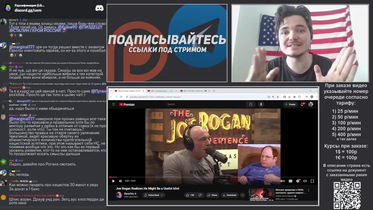Bookmark this page with the star icon
The width and height of the screenshot is (373, 210).
click(x=277, y=97)
